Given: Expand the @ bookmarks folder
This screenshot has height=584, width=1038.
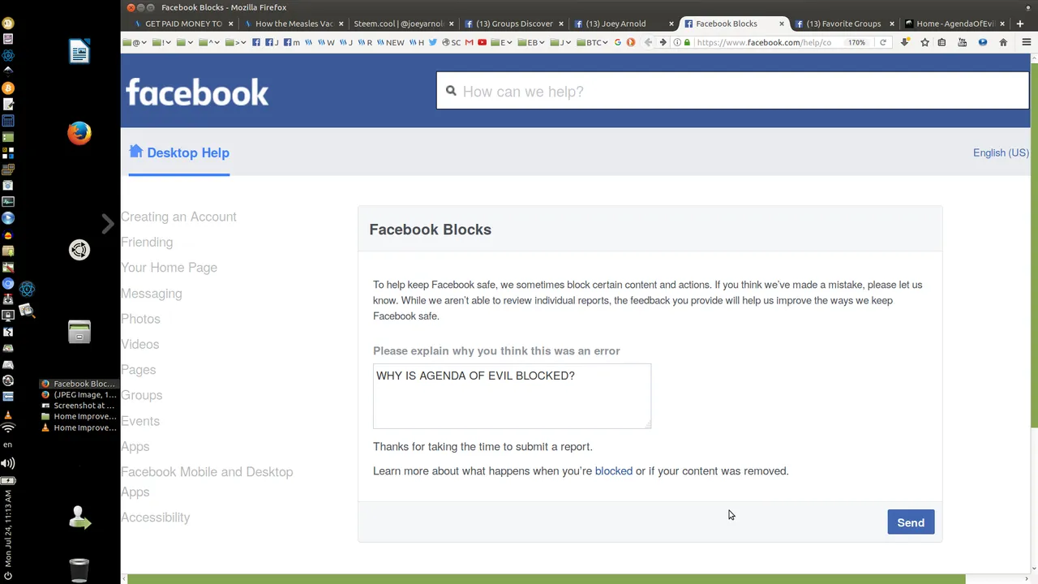Looking at the screenshot, I should click(135, 42).
